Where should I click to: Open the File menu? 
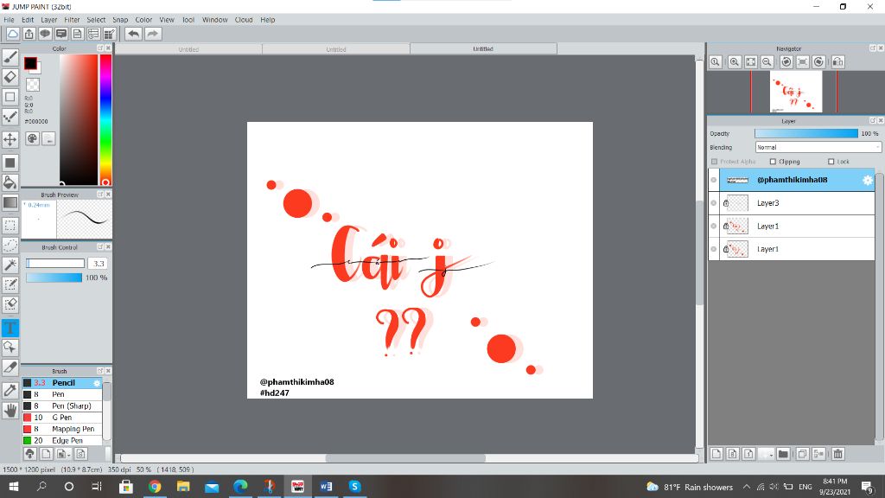pos(9,20)
